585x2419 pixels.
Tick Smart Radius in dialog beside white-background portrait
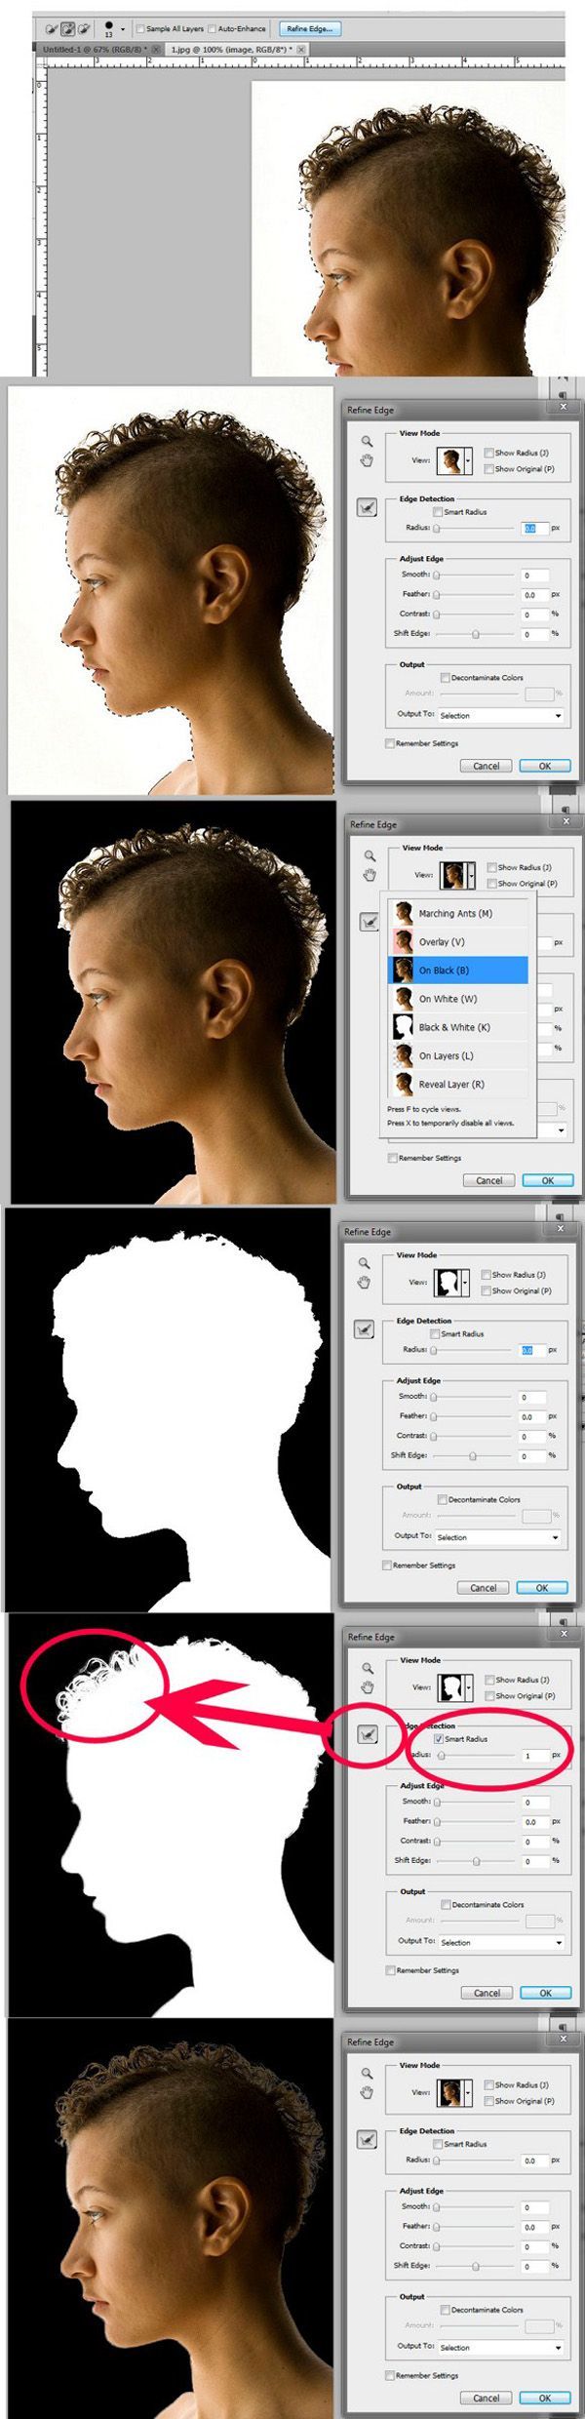point(438,511)
